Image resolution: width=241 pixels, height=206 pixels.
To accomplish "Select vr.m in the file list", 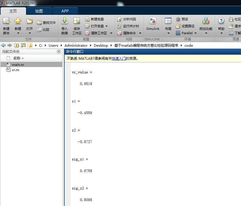I will click(x=31, y=70).
